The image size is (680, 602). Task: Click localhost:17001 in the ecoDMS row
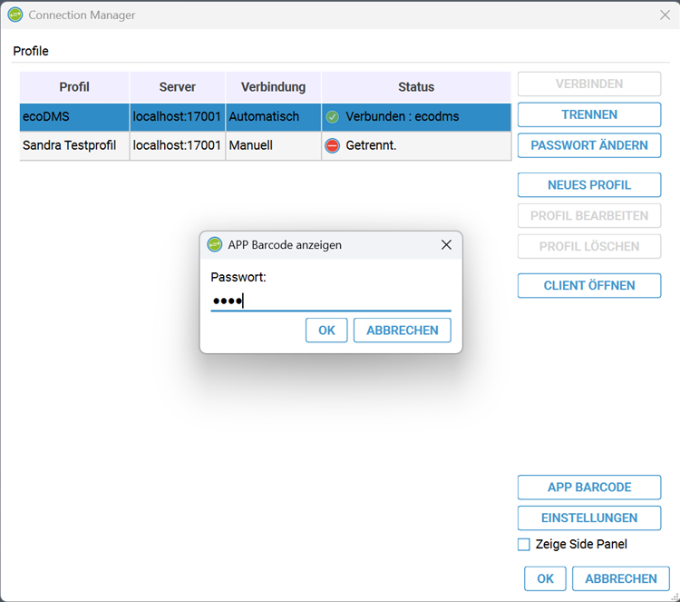tap(178, 117)
